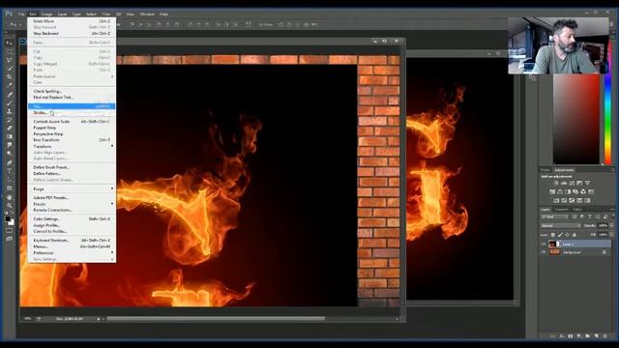Expand the Purge submenu

click(x=72, y=189)
